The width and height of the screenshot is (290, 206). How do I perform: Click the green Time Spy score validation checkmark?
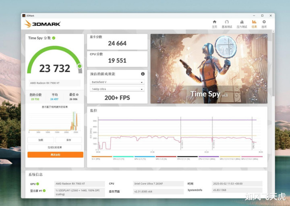pos(54,38)
